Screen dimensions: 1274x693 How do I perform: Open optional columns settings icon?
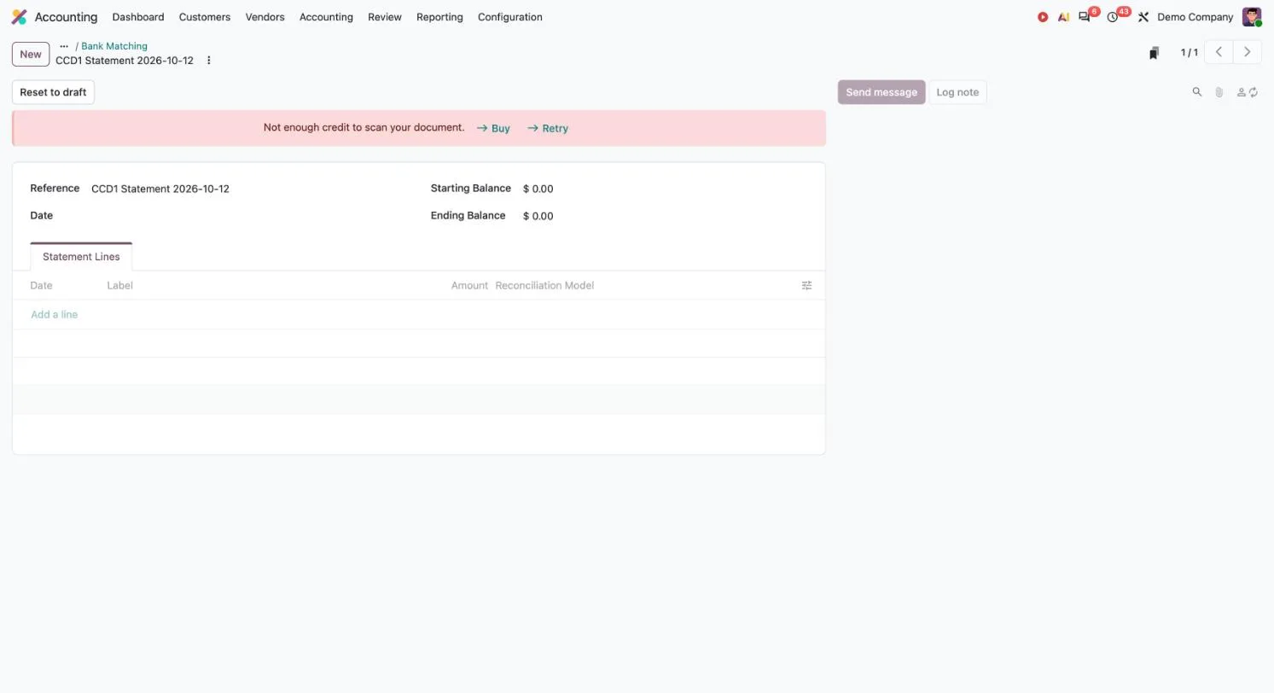806,285
